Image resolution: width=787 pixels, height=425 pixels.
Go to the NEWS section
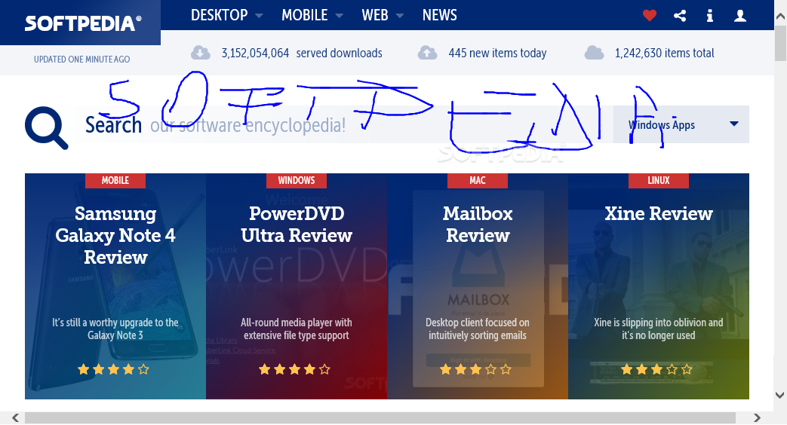click(x=440, y=15)
